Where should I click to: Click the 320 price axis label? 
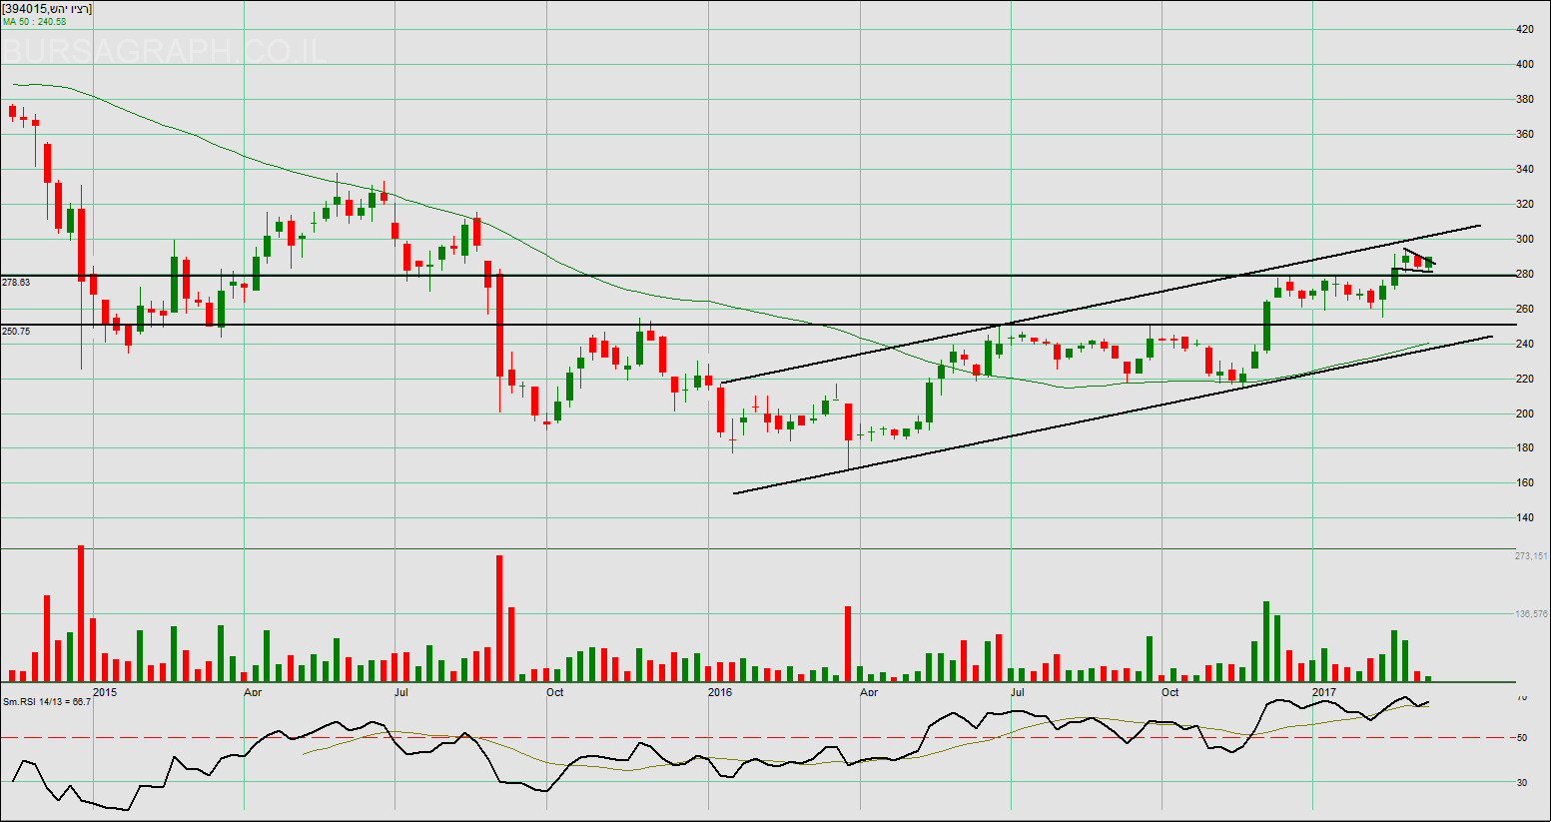(x=1525, y=205)
